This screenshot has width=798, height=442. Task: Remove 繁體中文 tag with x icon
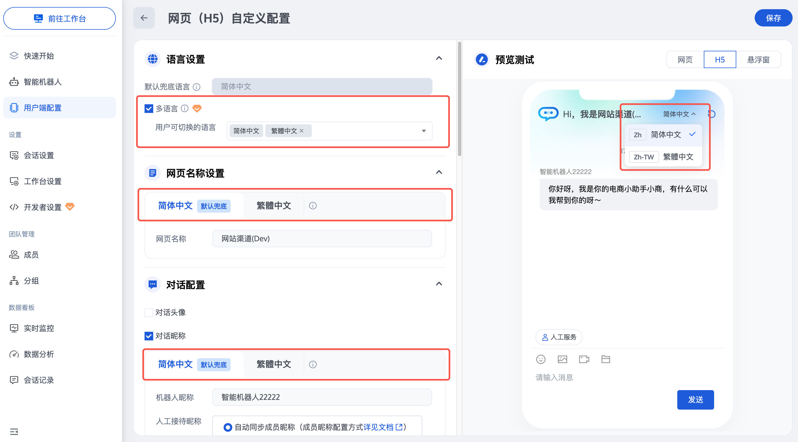pyautogui.click(x=302, y=131)
